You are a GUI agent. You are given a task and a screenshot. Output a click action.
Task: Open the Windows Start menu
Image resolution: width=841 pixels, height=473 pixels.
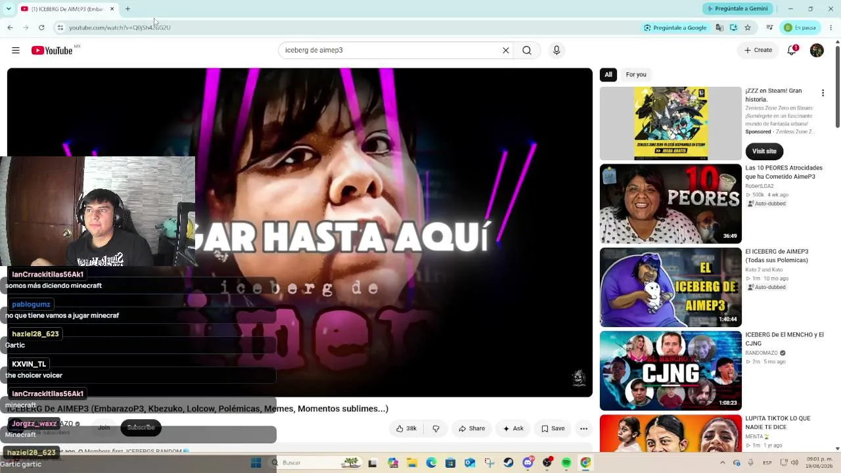click(256, 462)
